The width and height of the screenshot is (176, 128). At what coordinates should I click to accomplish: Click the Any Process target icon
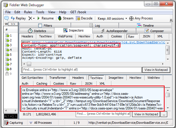tap(131, 18)
